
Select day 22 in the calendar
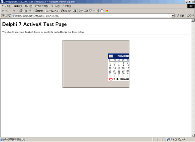click(x=119, y=71)
